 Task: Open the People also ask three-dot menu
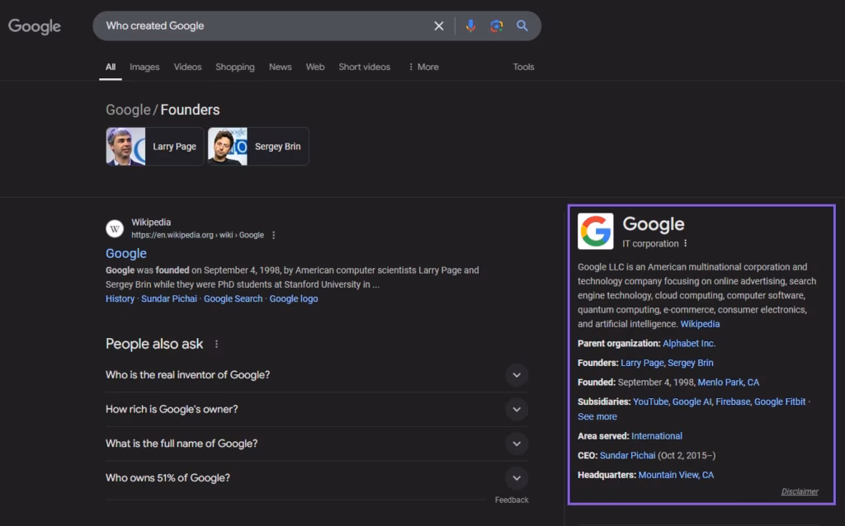(215, 344)
